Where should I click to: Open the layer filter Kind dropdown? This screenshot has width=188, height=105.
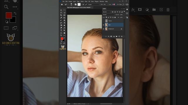click(x=107, y=12)
